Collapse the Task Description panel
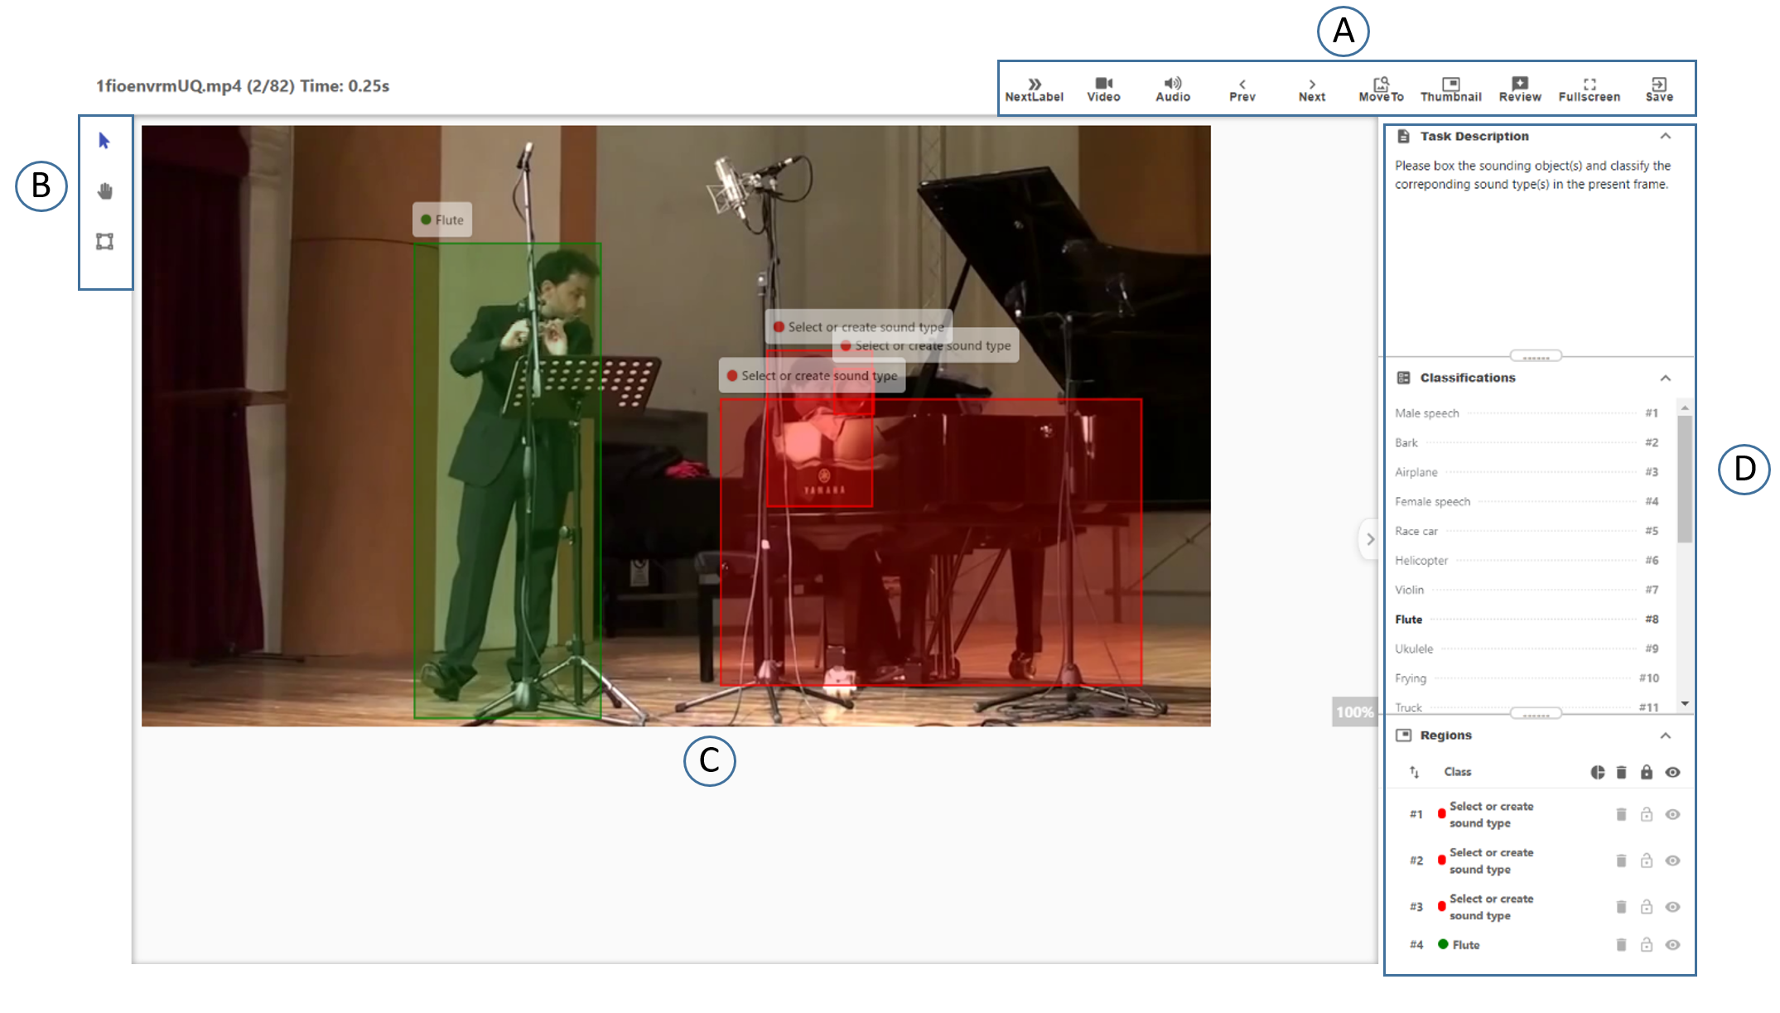This screenshot has height=1013, width=1780. [1666, 136]
